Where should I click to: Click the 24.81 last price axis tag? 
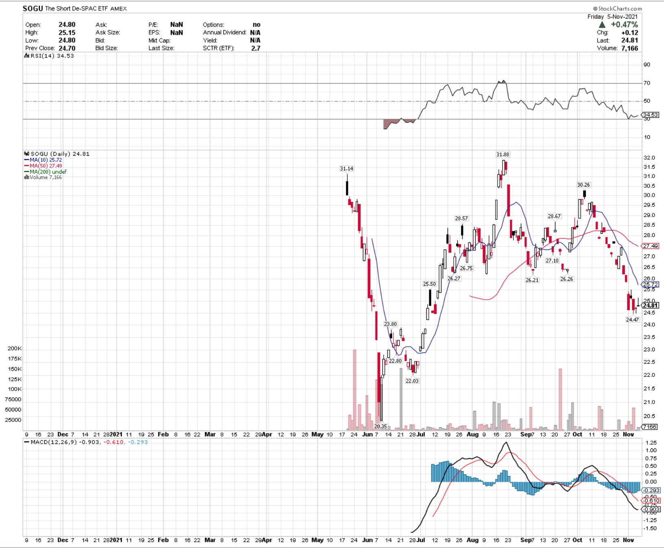pyautogui.click(x=650, y=305)
